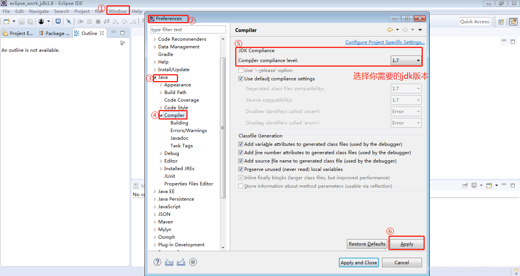This screenshot has width=520, height=276.
Task: Open Disallow identifiers called 'enum' dropdown
Action: pyautogui.click(x=406, y=123)
